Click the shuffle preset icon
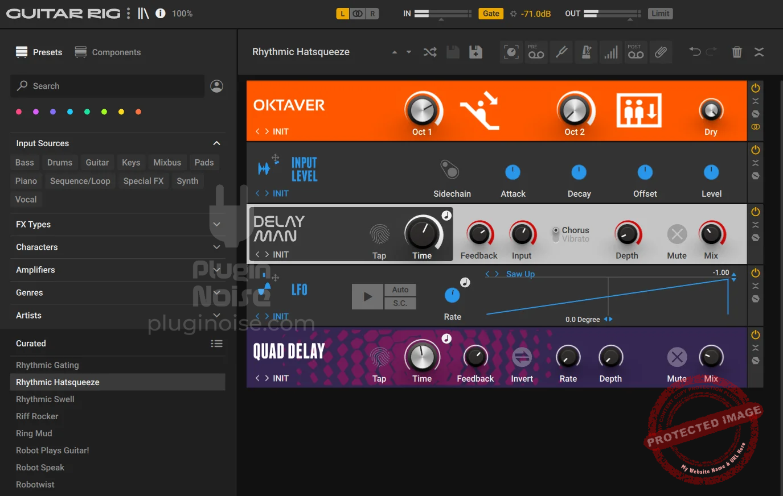 pyautogui.click(x=430, y=52)
